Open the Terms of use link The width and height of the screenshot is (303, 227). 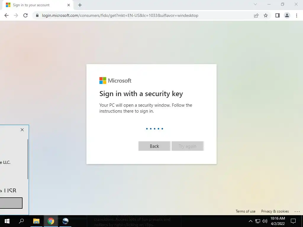click(245, 211)
